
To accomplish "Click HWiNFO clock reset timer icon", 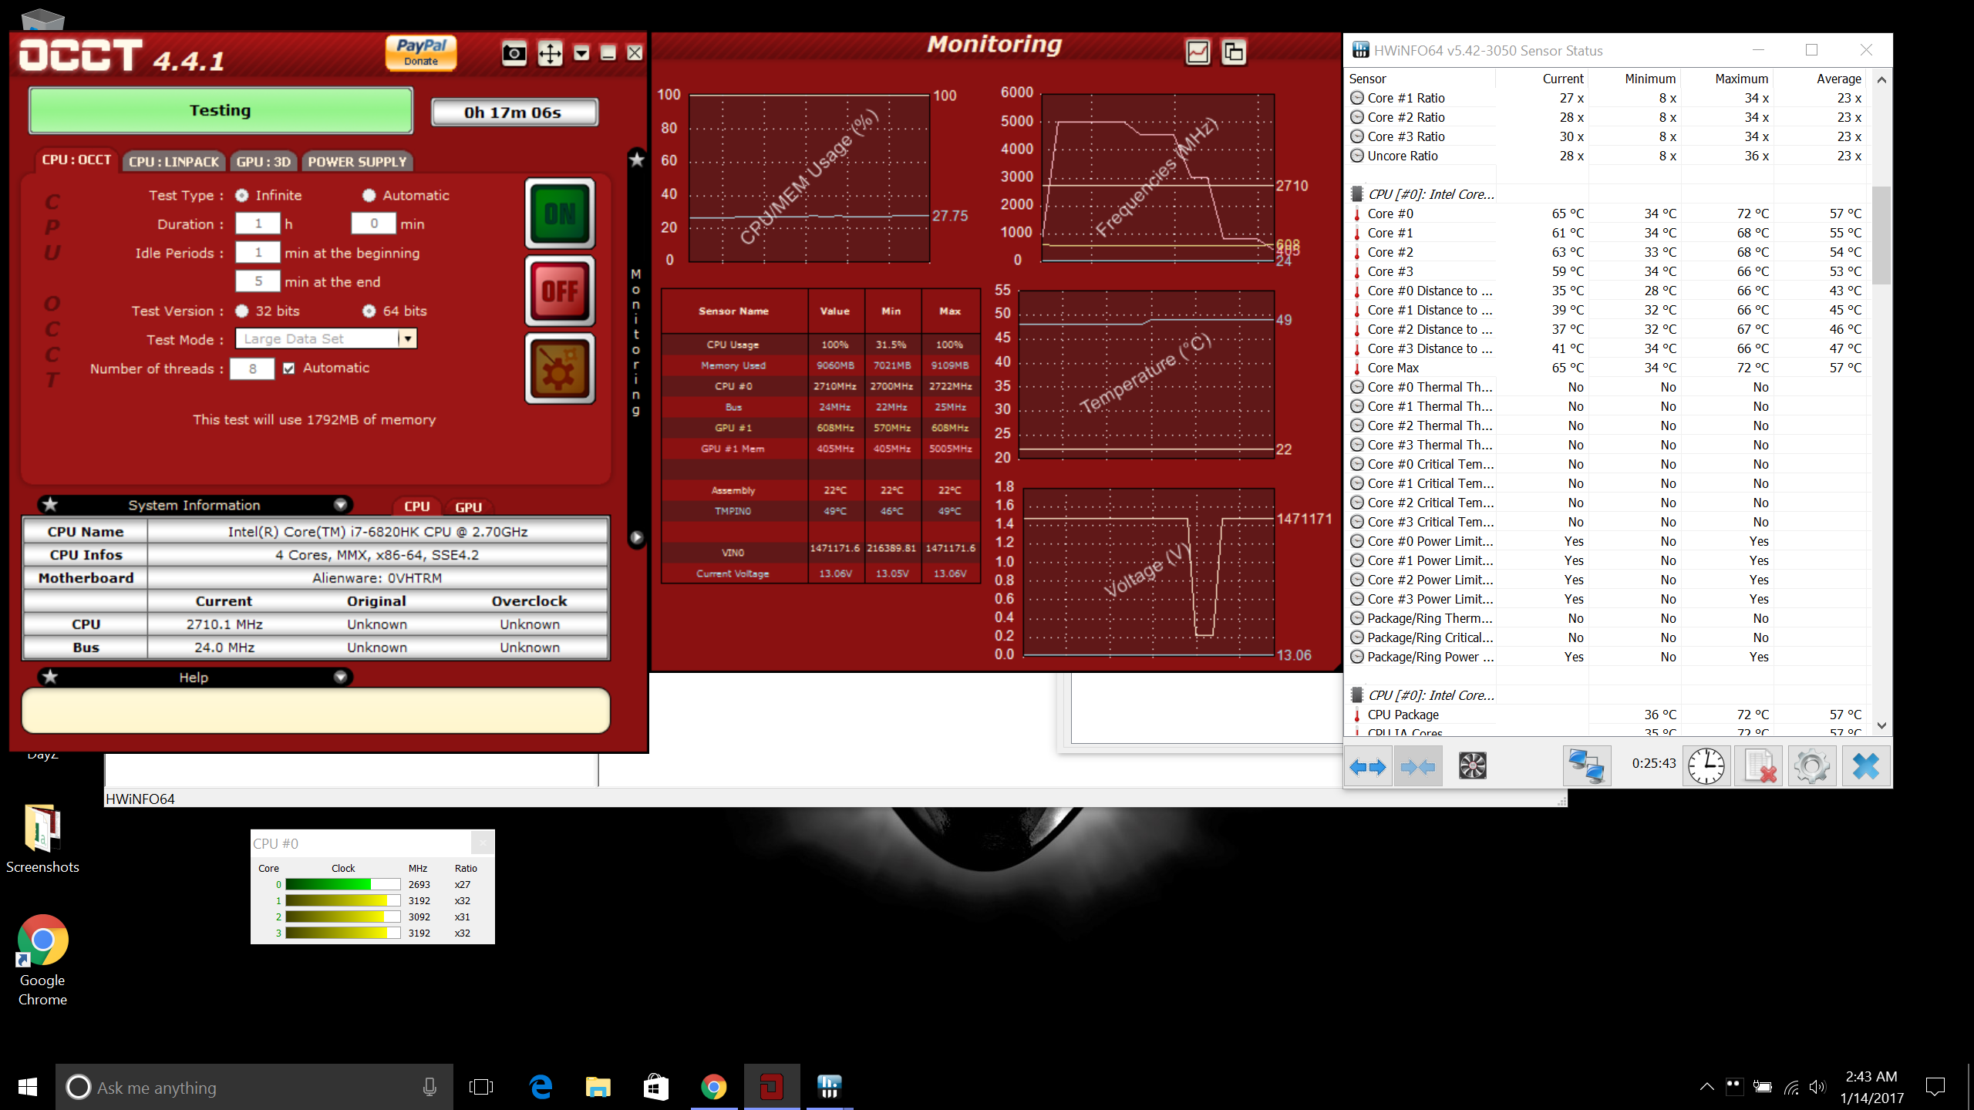I will [x=1706, y=766].
